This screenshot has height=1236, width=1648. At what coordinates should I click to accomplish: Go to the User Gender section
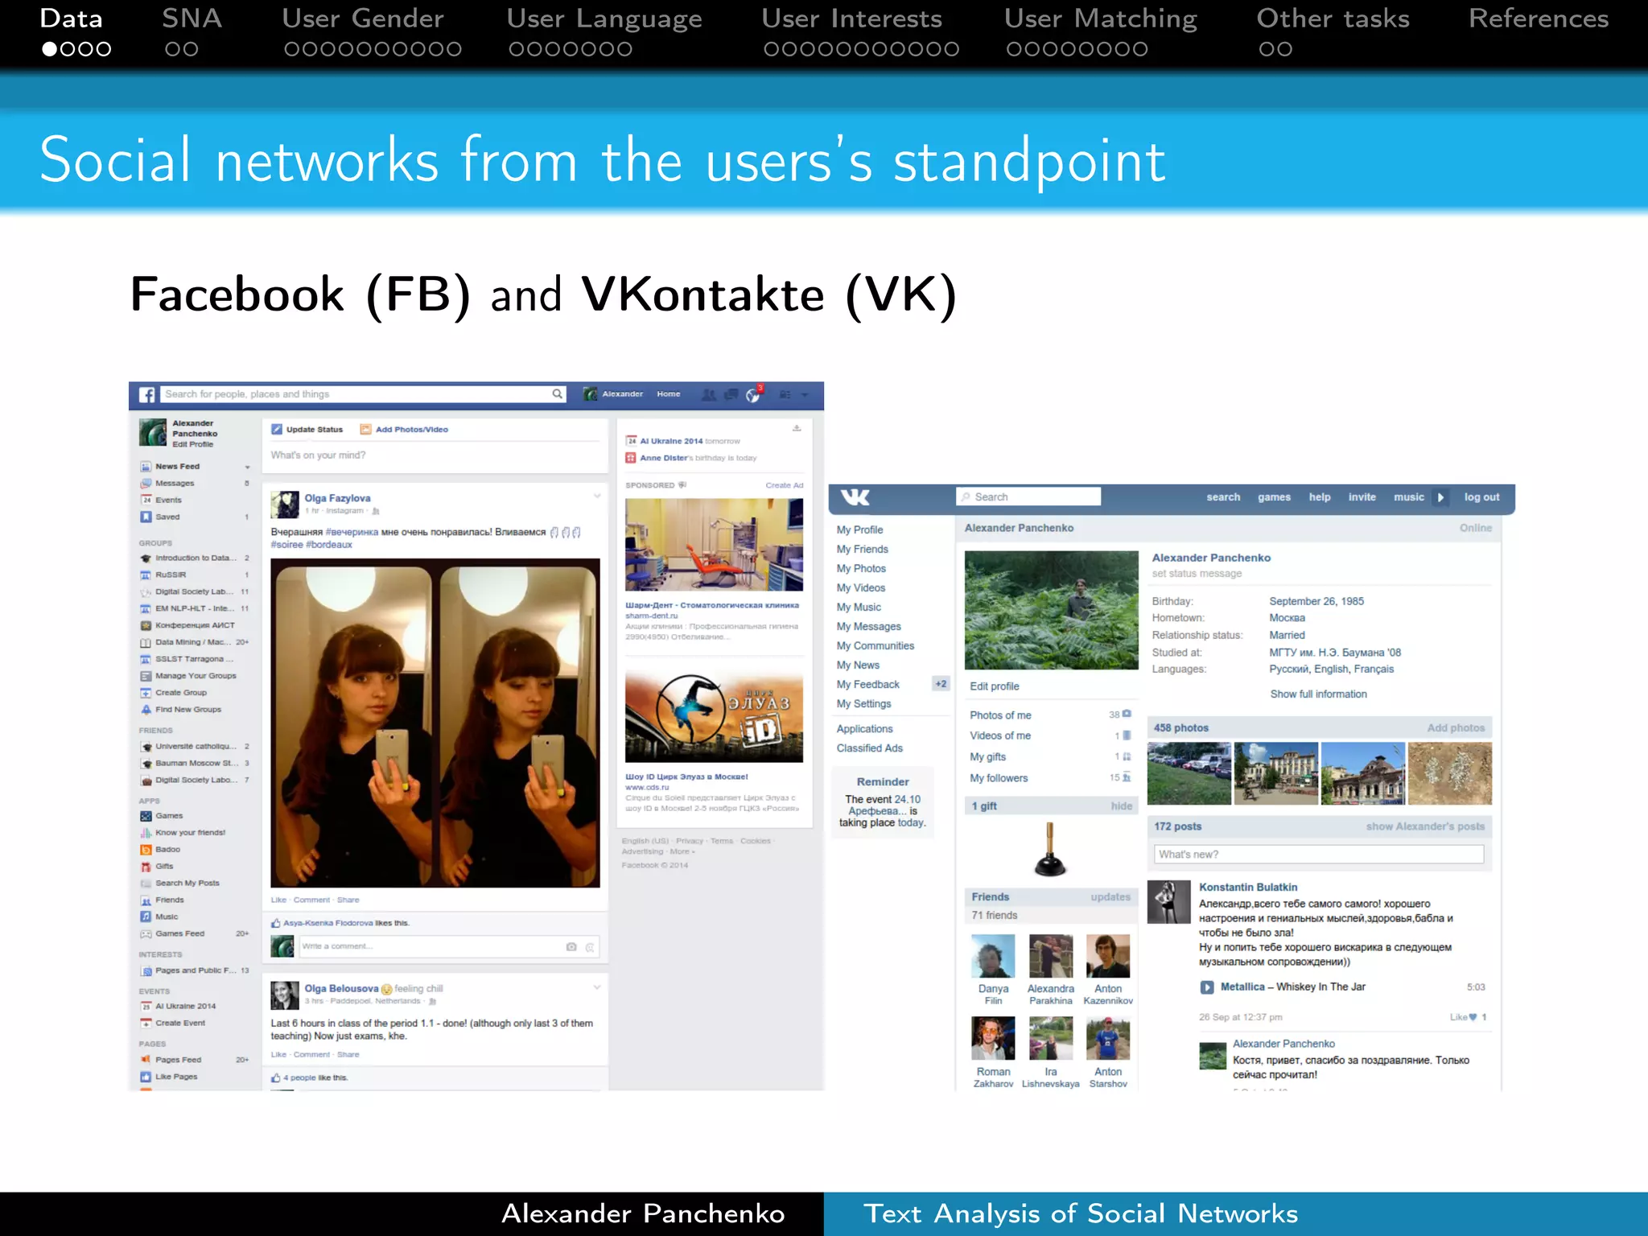click(363, 19)
